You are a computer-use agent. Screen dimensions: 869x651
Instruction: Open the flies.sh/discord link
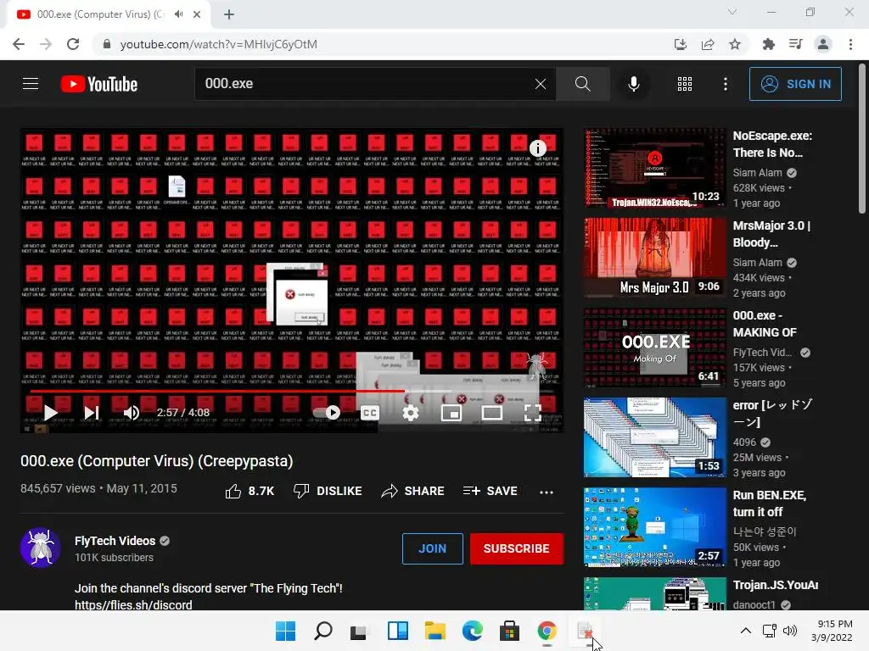coord(133,604)
